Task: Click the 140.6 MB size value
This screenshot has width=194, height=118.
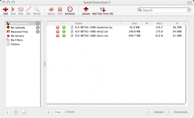Action: point(134,31)
